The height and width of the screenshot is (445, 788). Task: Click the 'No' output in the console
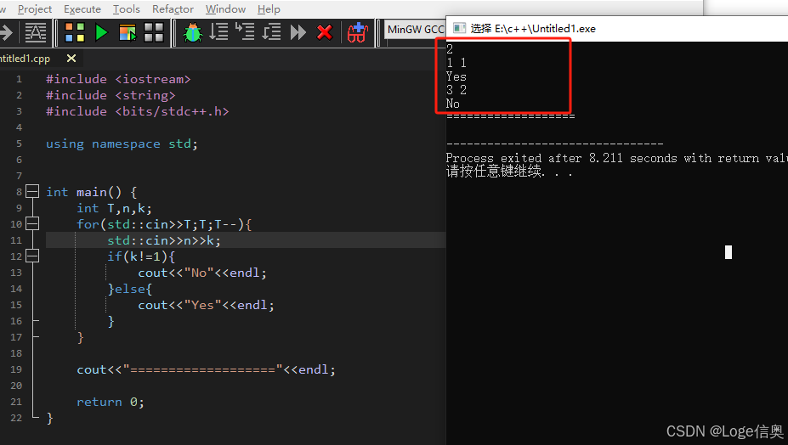click(453, 104)
